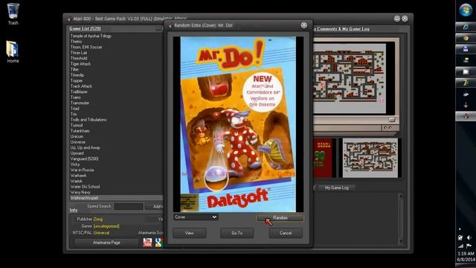The image size is (476, 268).
Task: Select the red score screenshot thumbnail
Action: [x=324, y=158]
